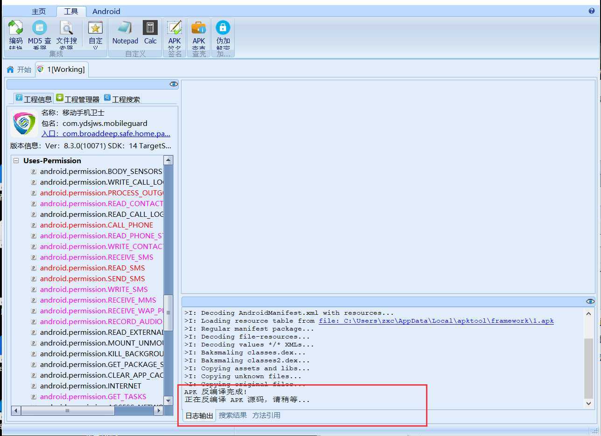Viewport: 601px width, 436px height.
Task: Click icon beside GET_TASKS permission
Action: click(34, 397)
